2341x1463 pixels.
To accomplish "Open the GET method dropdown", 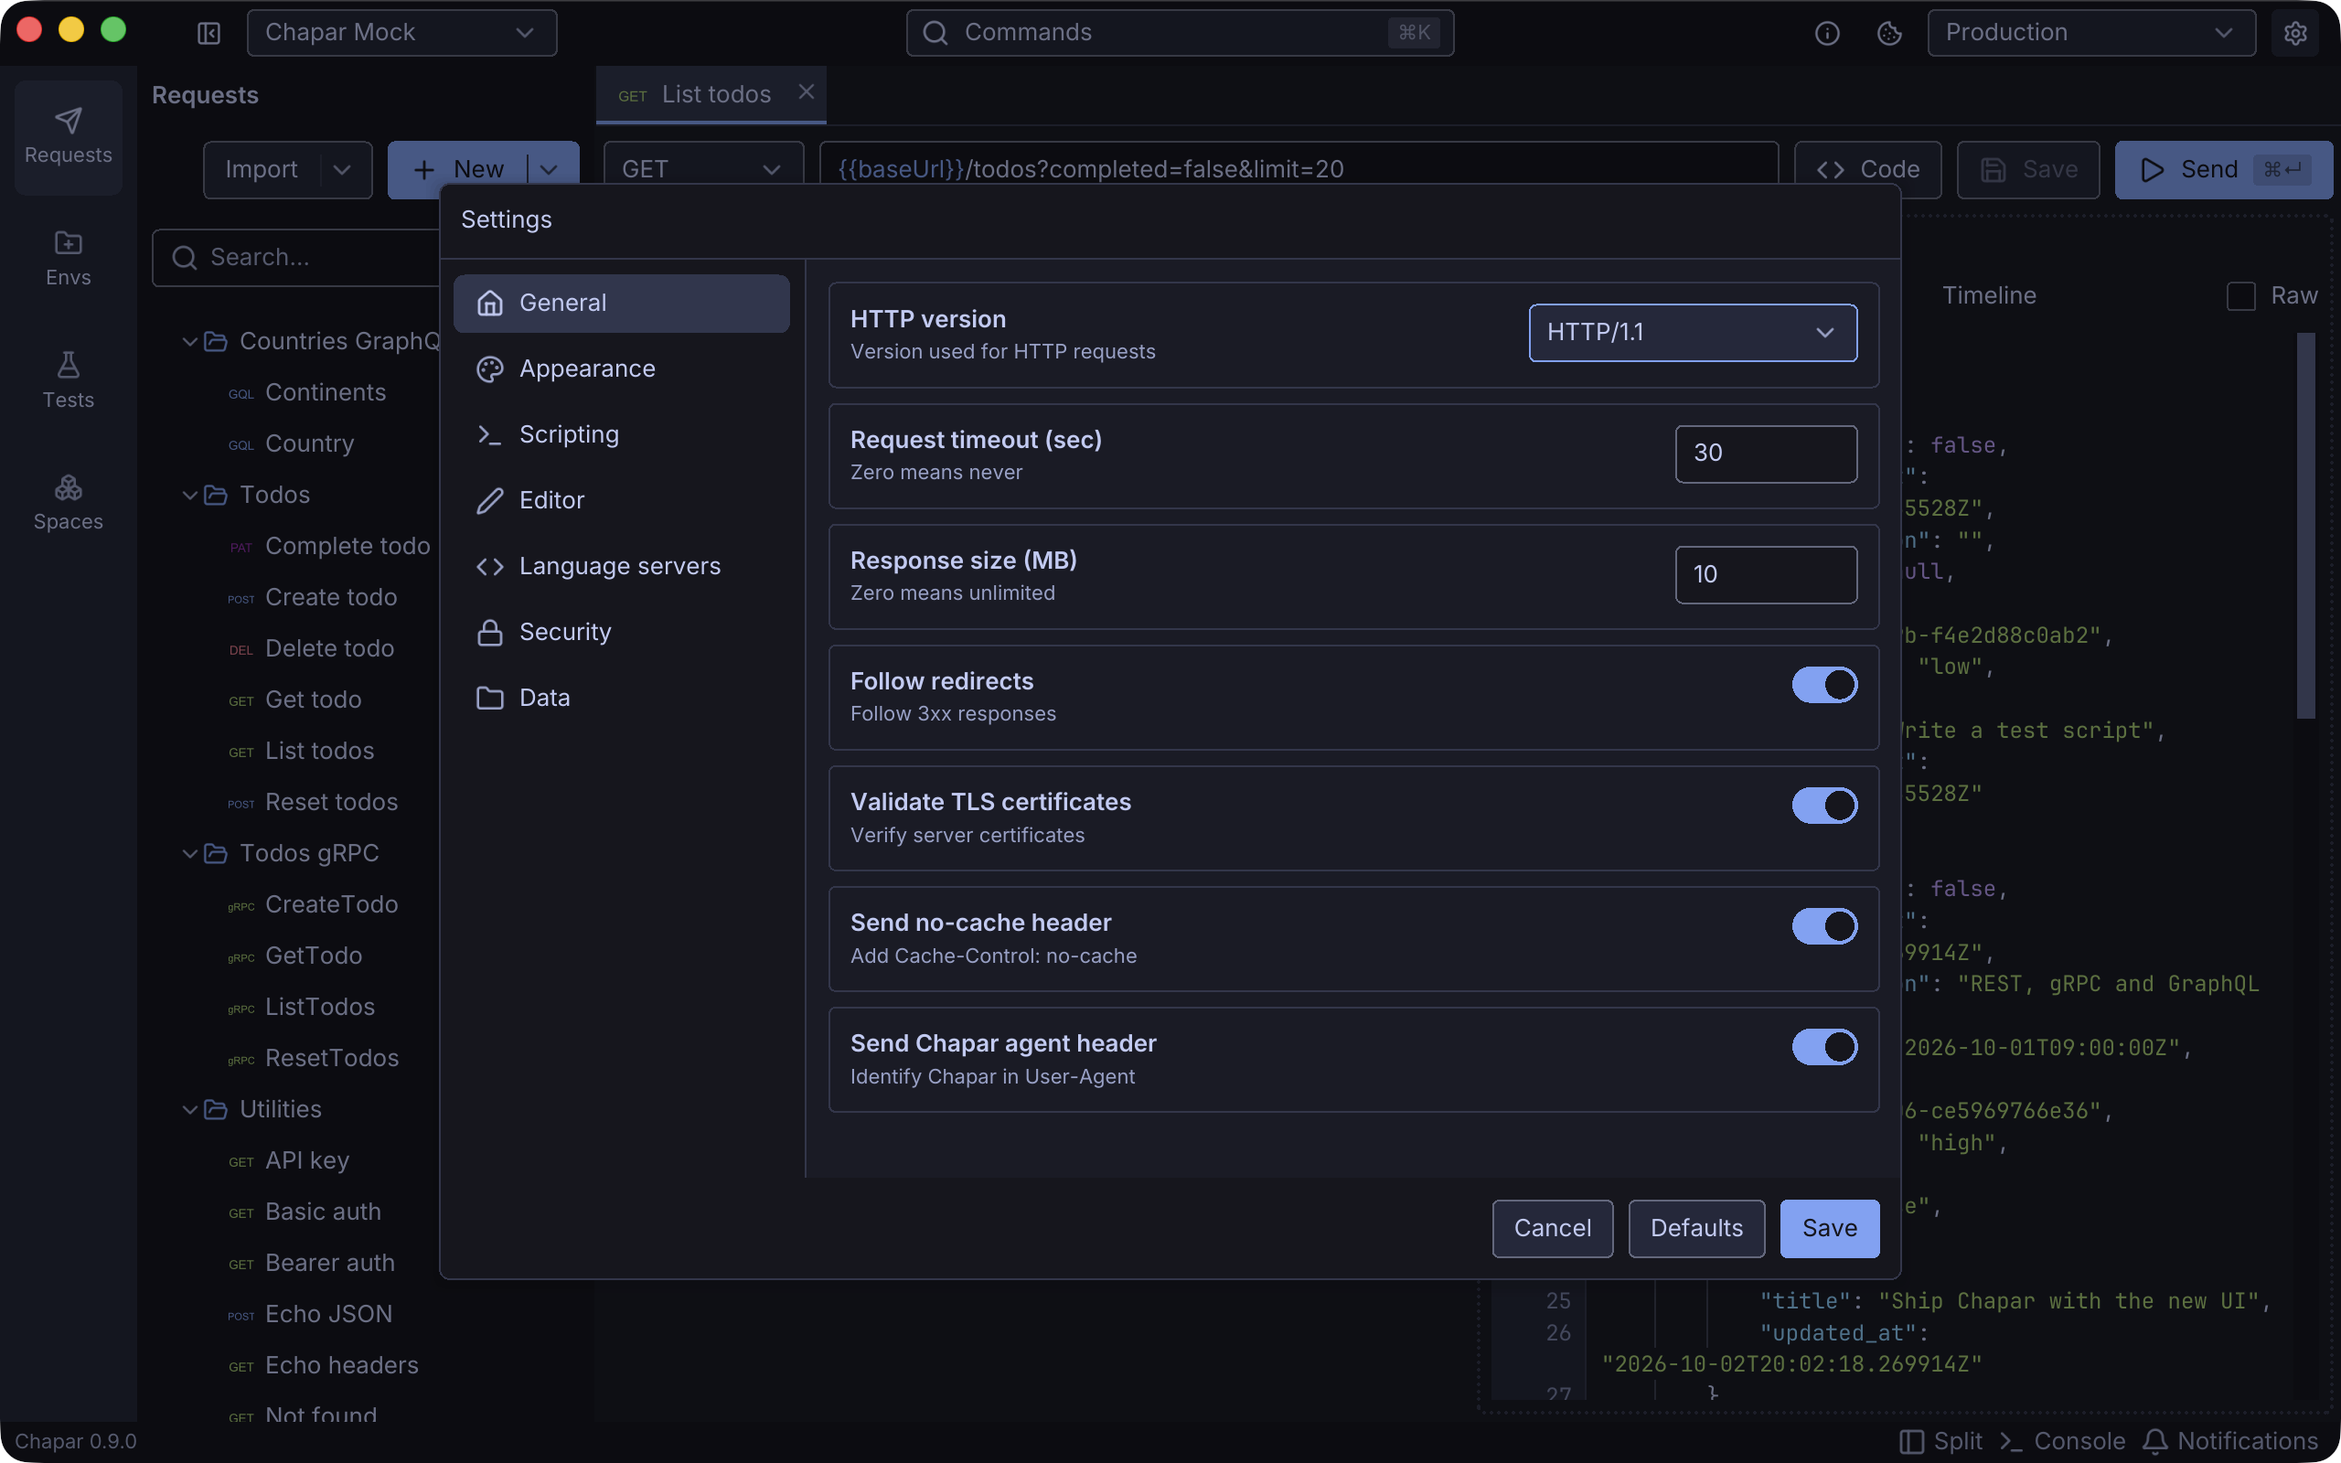I will pyautogui.click(x=702, y=169).
